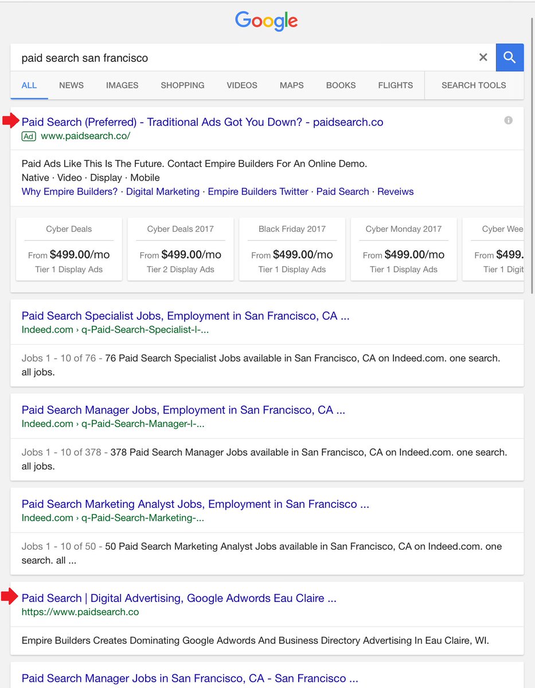Open the MAPS tab
Viewport: 535px width, 688px height.
click(x=292, y=85)
